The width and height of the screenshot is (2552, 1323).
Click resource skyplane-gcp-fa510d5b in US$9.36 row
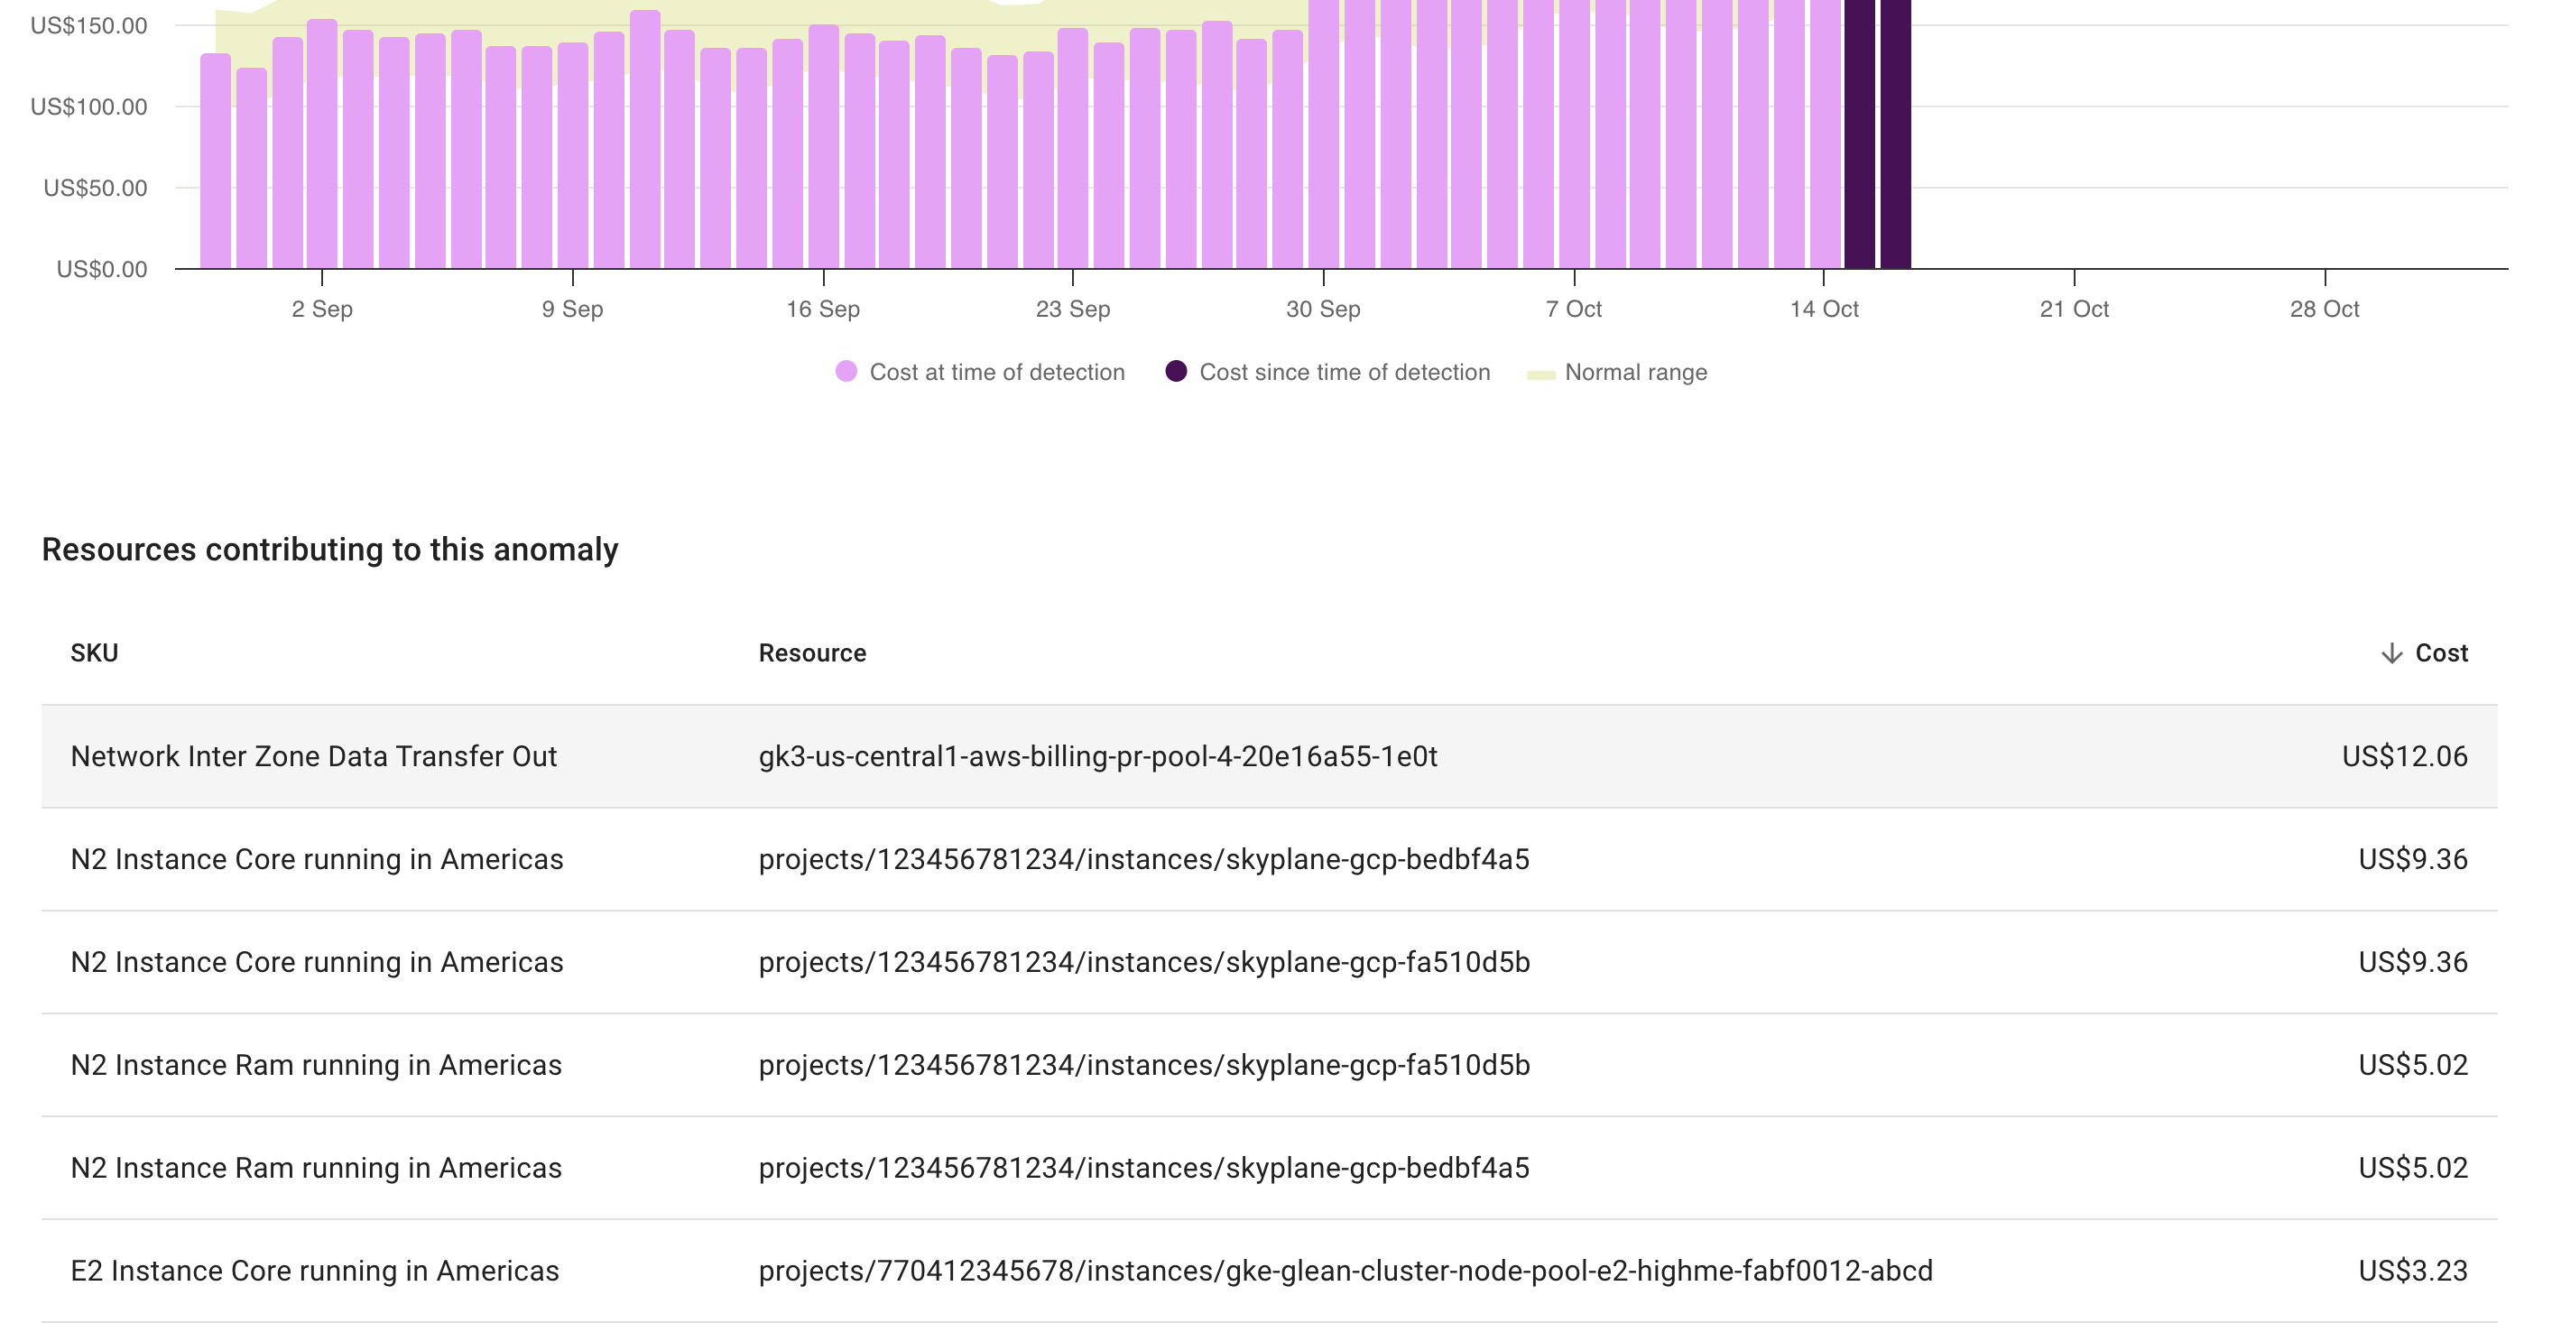1144,962
